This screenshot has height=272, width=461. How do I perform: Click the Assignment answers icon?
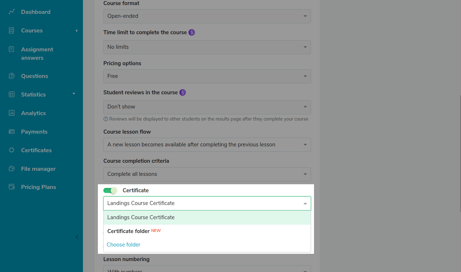tap(12, 50)
